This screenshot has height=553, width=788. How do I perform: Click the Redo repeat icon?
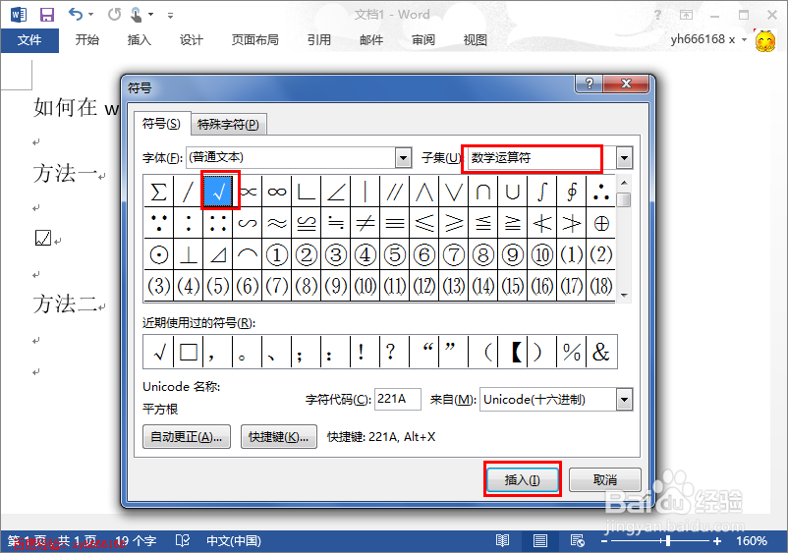click(x=114, y=14)
